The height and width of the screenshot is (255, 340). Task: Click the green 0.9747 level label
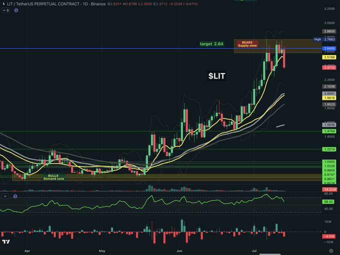[x=329, y=175]
